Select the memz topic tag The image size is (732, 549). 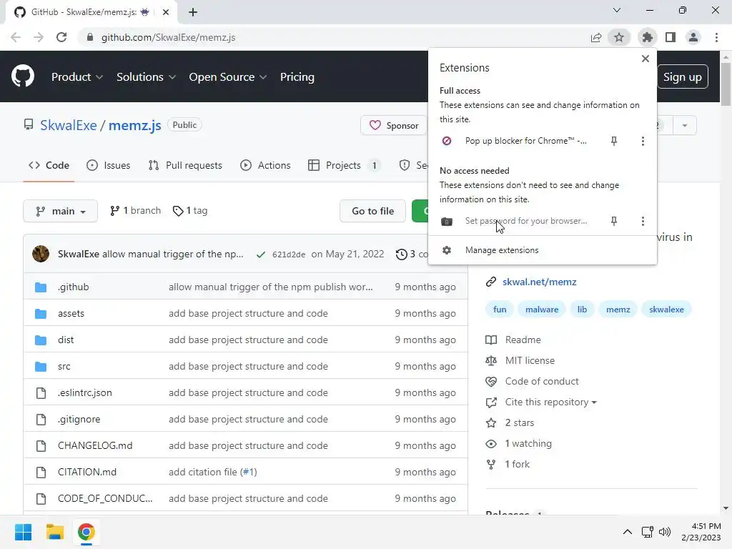coord(618,310)
